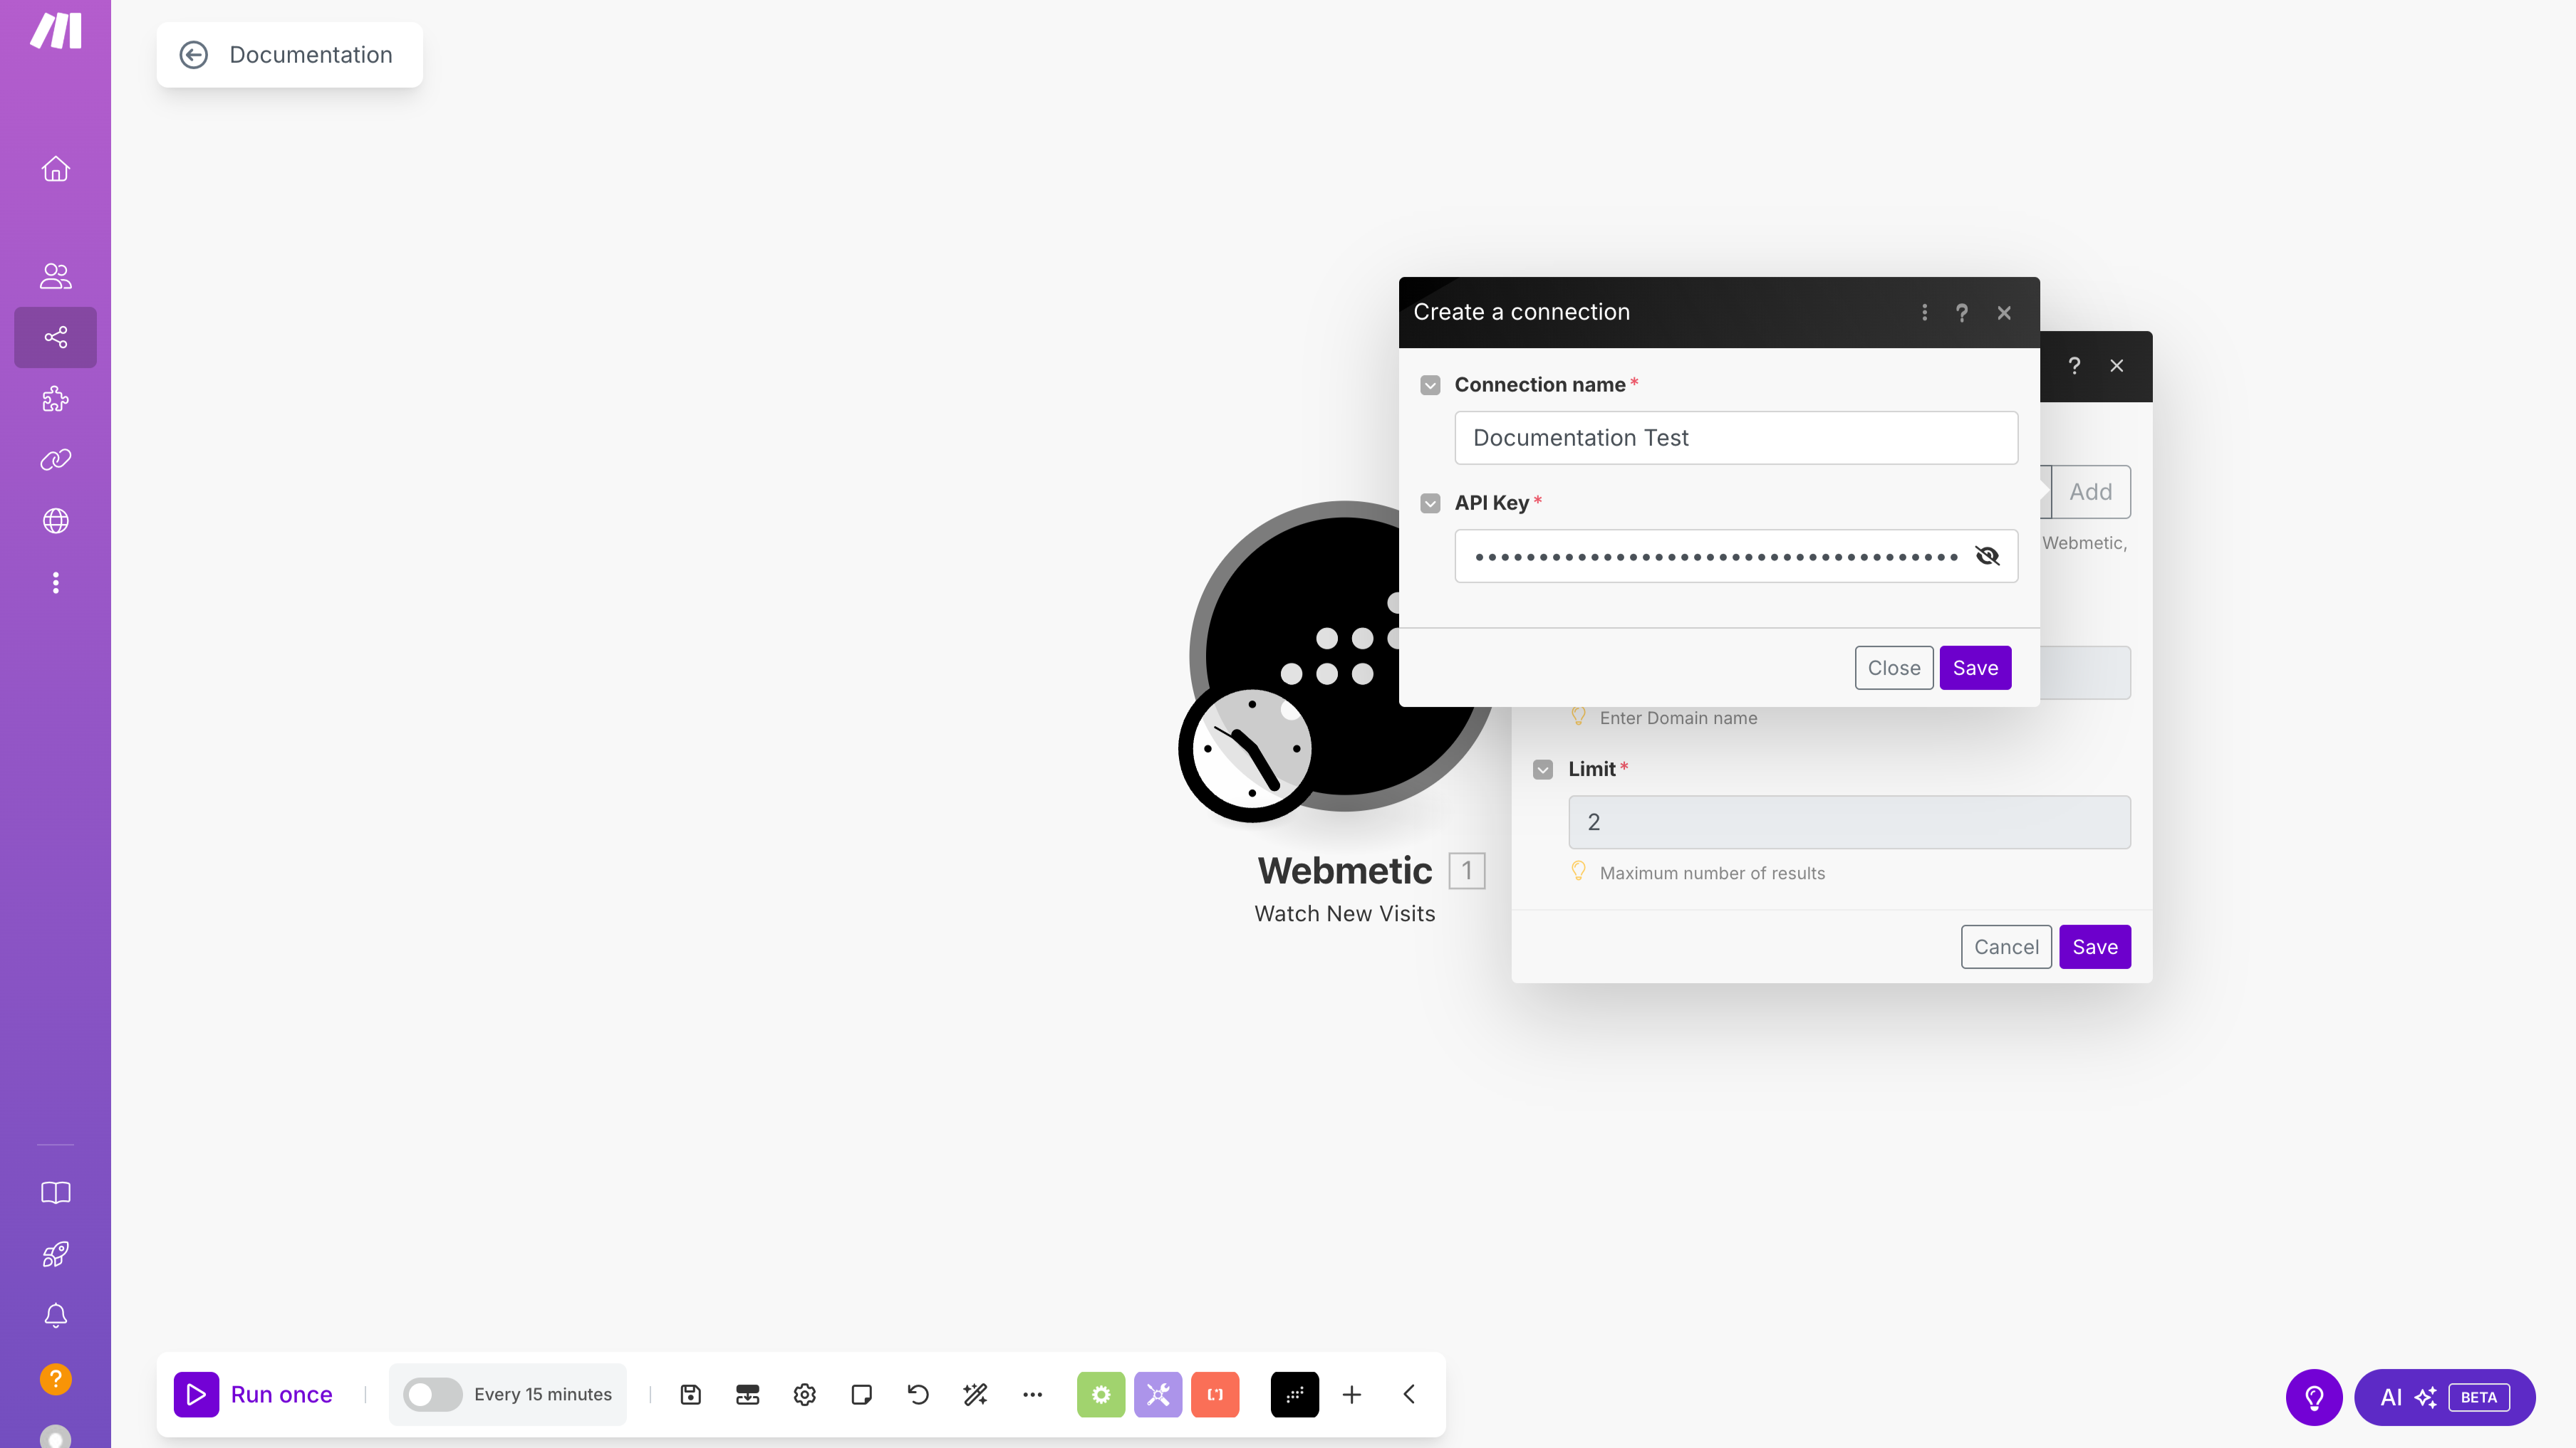Toggle API Key field checkbox
Image resolution: width=2576 pixels, height=1448 pixels.
click(x=1430, y=503)
